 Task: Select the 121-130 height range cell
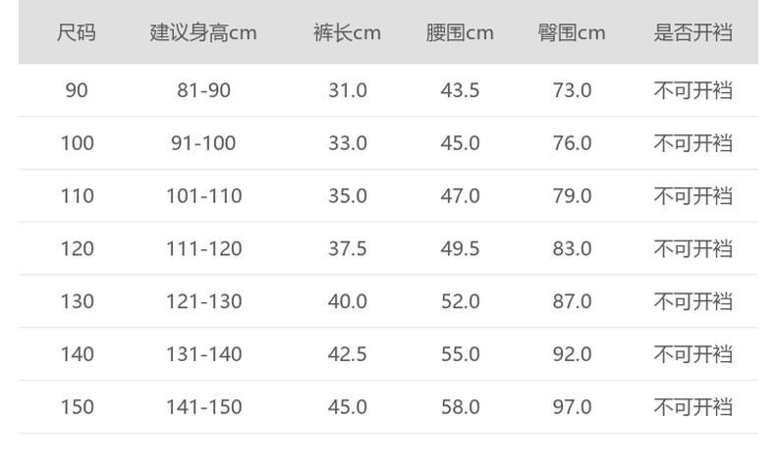tap(203, 301)
